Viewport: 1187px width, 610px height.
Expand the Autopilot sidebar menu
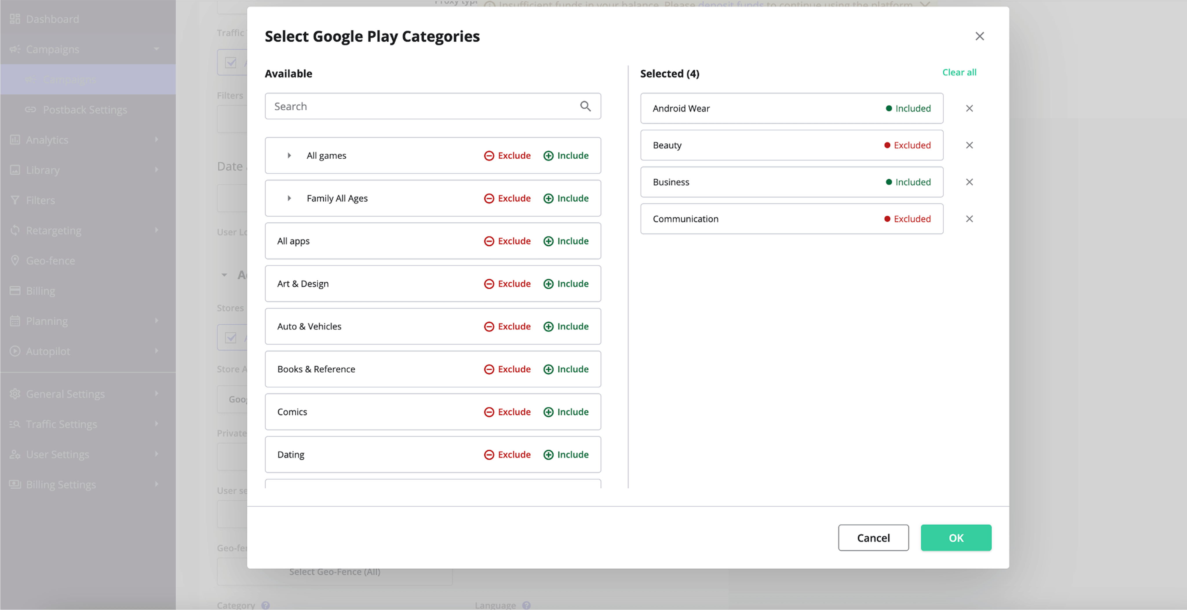(87, 351)
